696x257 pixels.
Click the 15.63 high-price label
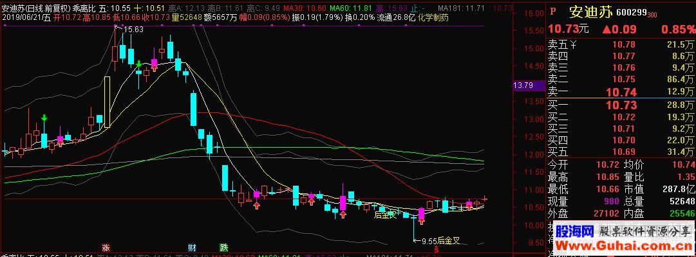tap(133, 30)
